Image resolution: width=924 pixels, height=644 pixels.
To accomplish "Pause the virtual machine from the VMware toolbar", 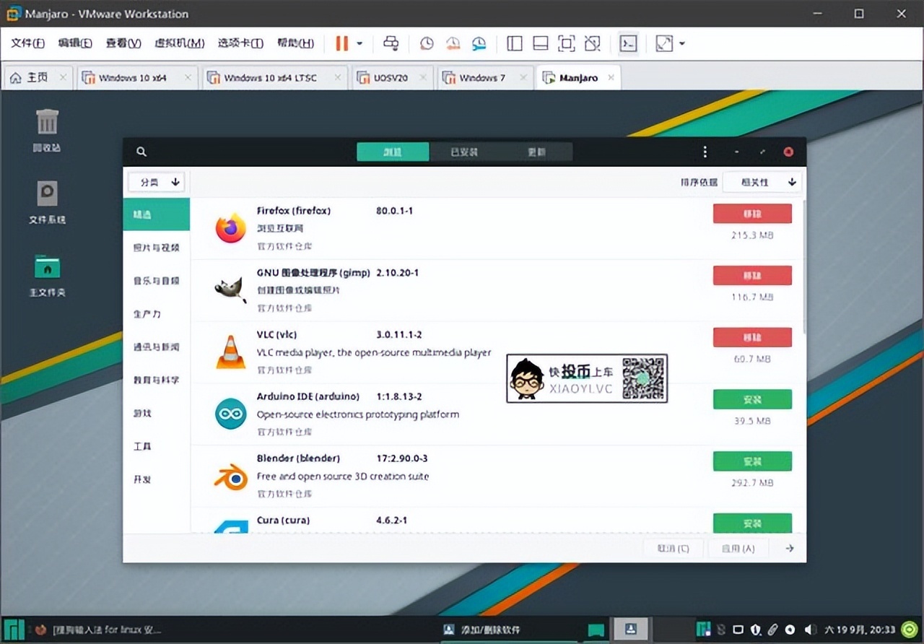I will (x=341, y=43).
